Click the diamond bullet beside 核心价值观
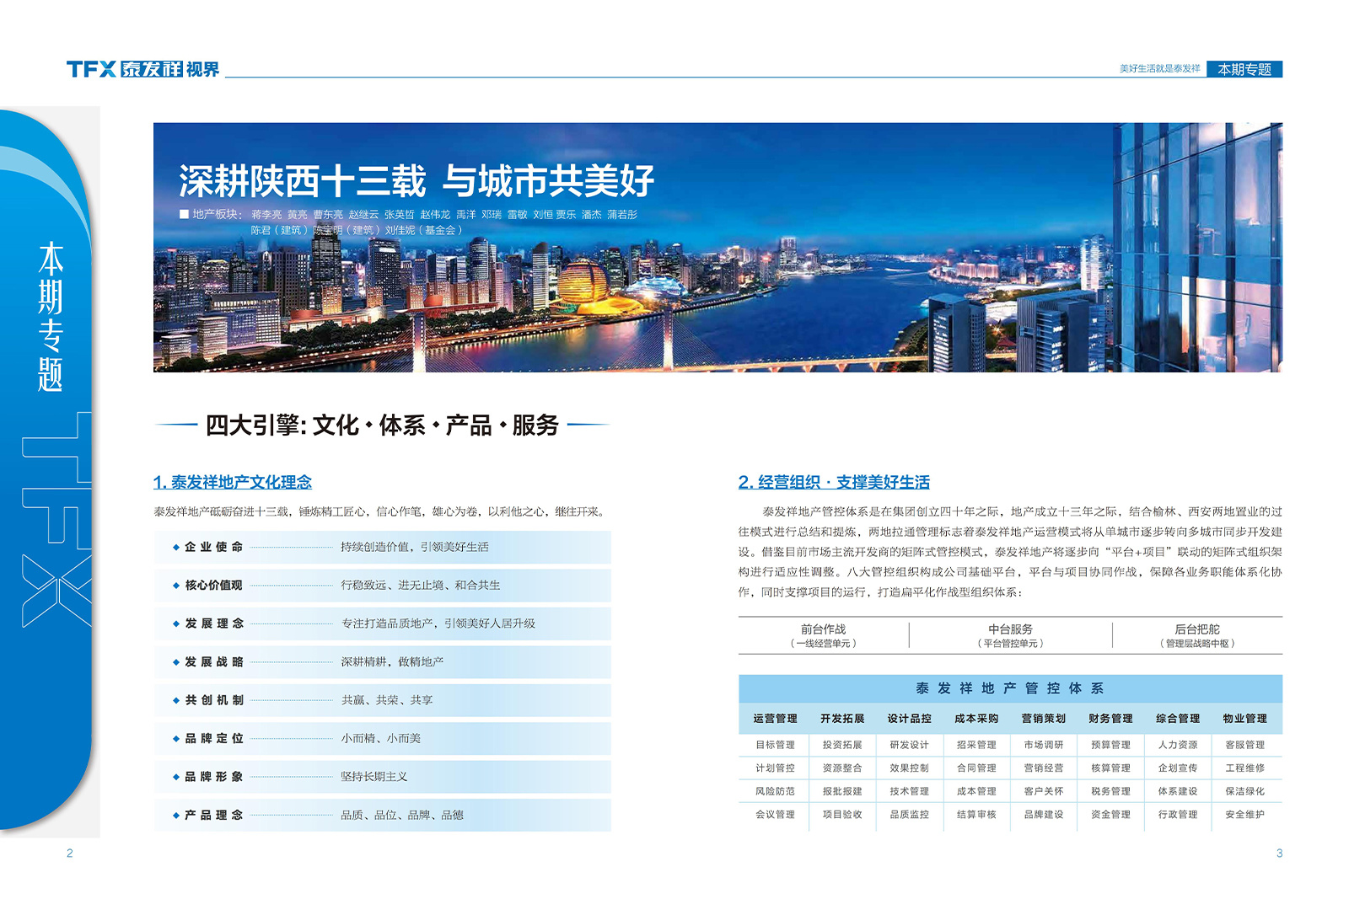Viewport: 1349px width, 899px height. pyautogui.click(x=176, y=585)
